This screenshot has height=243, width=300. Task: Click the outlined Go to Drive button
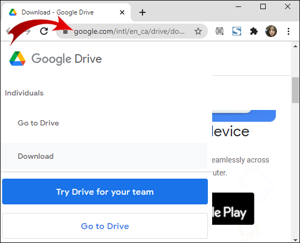[105, 226]
